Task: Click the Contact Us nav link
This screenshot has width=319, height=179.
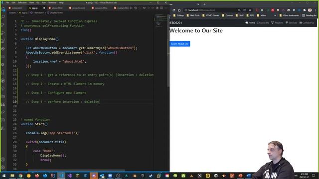Action: [307, 23]
